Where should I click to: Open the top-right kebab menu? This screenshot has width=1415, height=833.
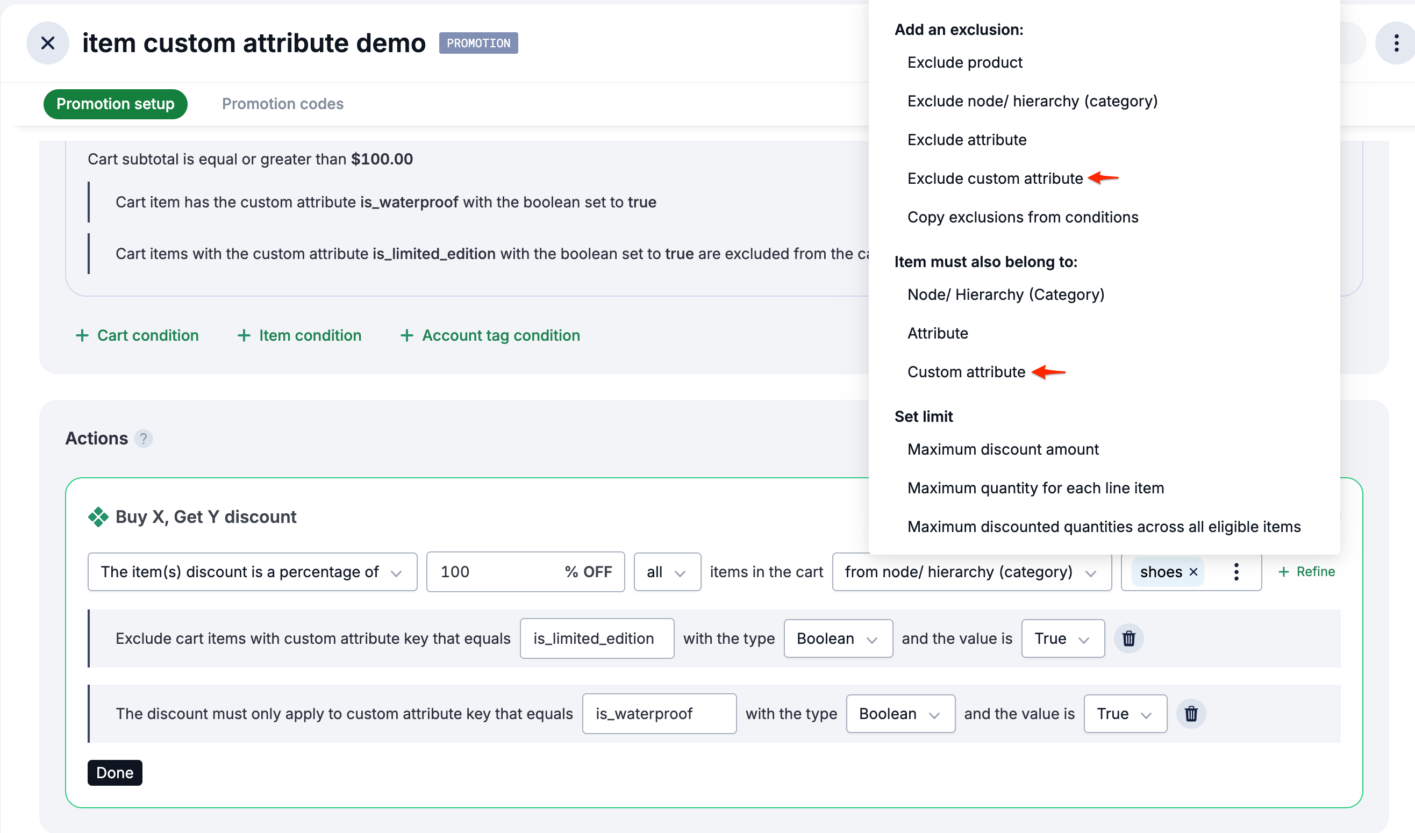click(1396, 42)
